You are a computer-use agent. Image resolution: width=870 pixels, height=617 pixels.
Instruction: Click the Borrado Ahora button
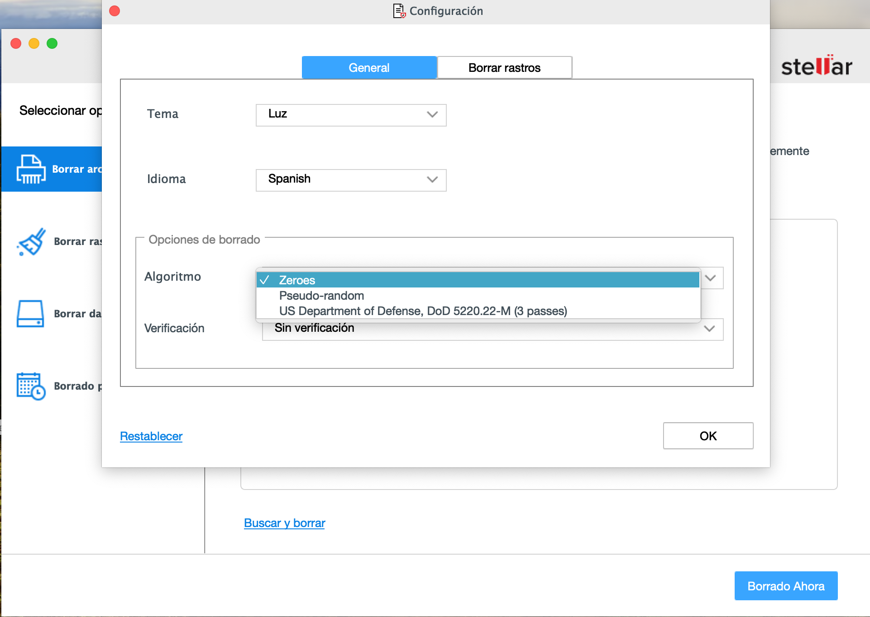point(786,586)
